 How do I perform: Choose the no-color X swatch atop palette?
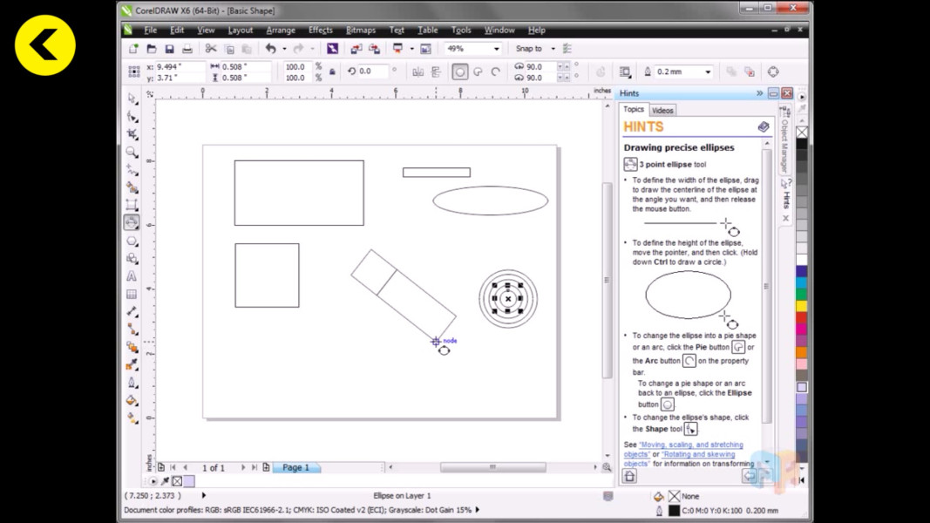pyautogui.click(x=801, y=132)
